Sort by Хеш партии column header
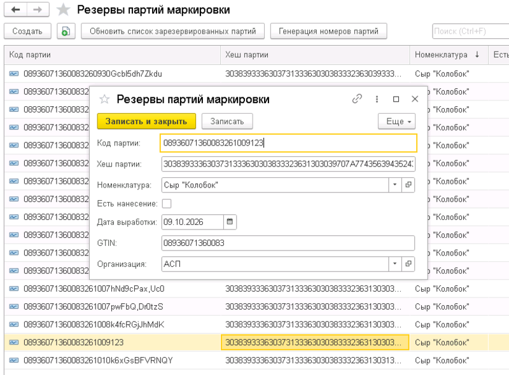Viewport: 509px width, 375px height. [315, 55]
